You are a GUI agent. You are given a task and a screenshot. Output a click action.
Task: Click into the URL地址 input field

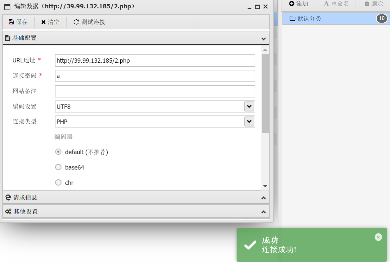(x=155, y=61)
